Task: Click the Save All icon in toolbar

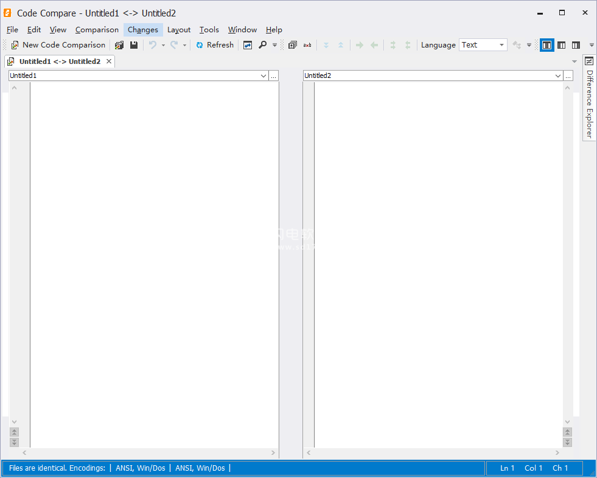Action: point(119,45)
